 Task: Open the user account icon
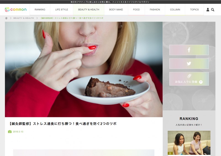pyautogui.click(x=208, y=10)
